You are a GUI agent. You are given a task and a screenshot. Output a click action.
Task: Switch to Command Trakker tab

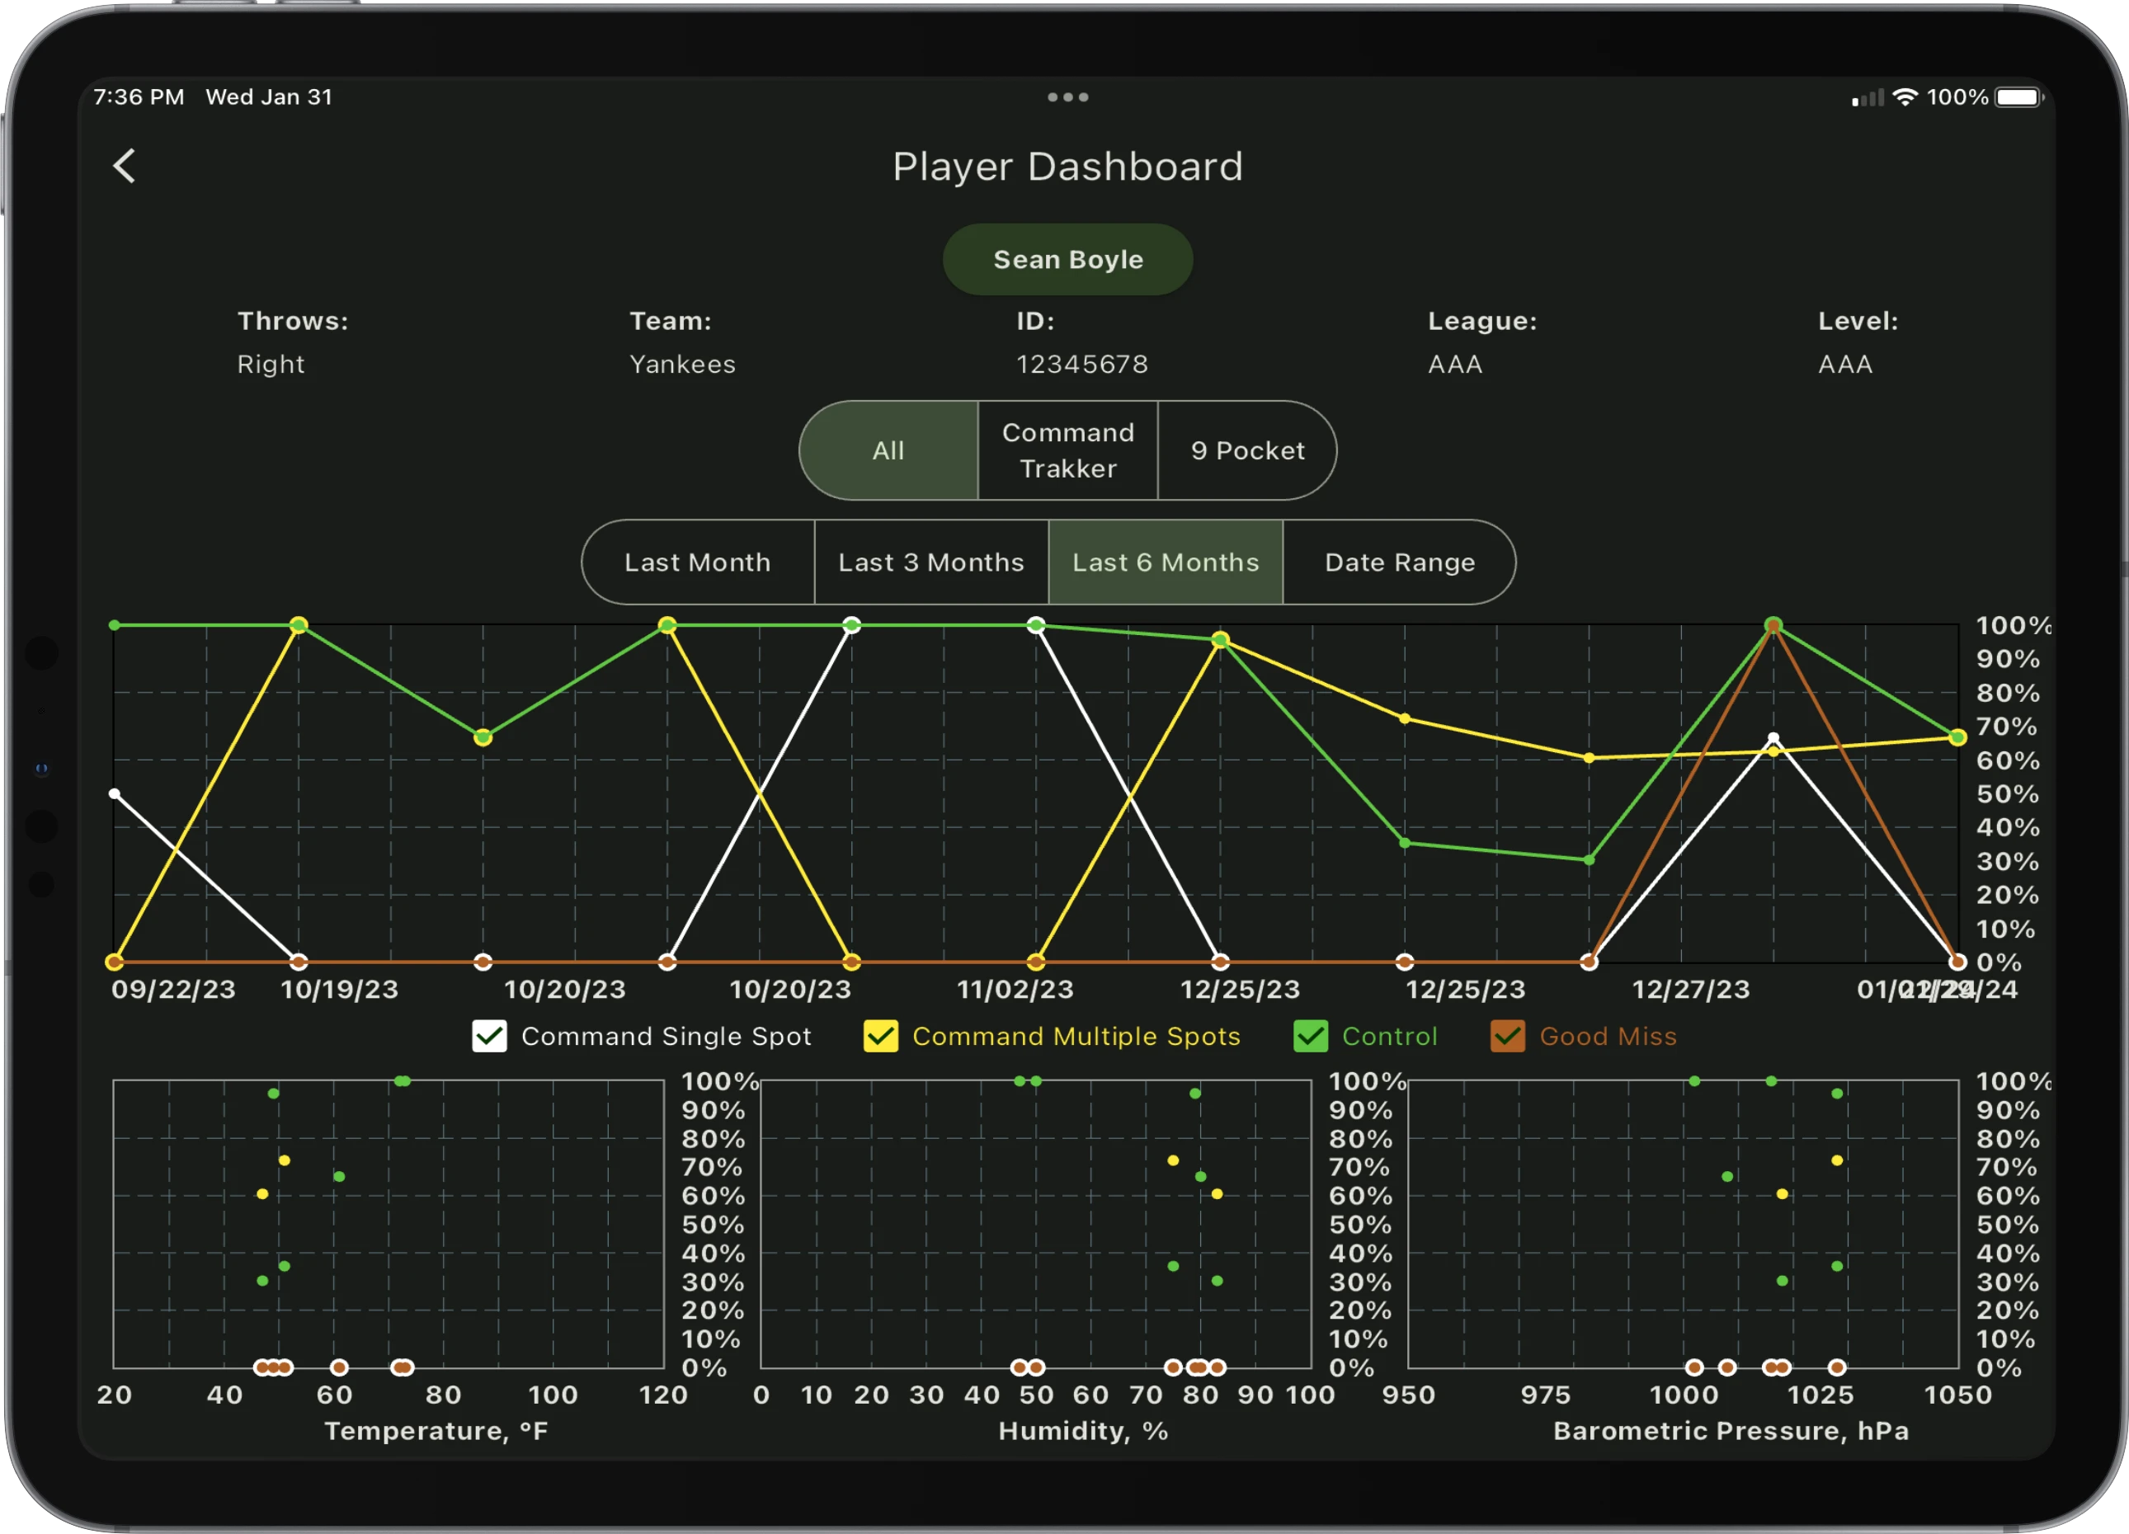(x=1067, y=450)
